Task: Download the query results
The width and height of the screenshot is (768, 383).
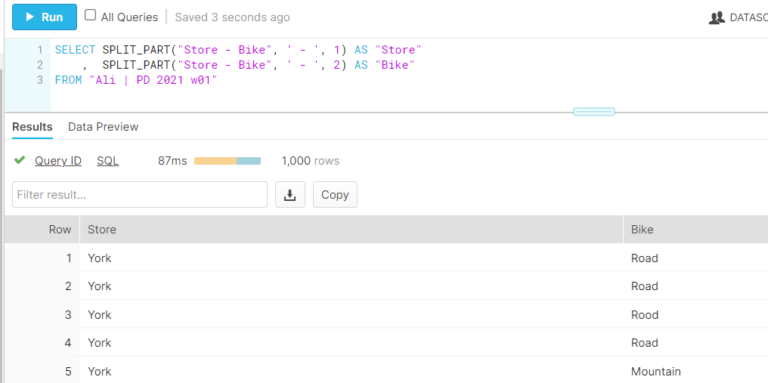Action: point(290,195)
